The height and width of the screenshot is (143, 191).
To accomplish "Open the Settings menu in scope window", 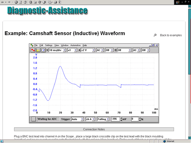I will coord(48,45).
